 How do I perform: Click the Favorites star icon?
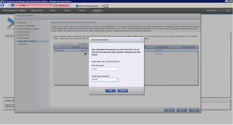[x=227, y=5]
